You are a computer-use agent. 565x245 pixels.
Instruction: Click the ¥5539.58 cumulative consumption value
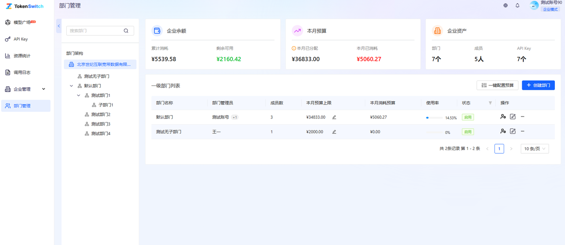[164, 59]
